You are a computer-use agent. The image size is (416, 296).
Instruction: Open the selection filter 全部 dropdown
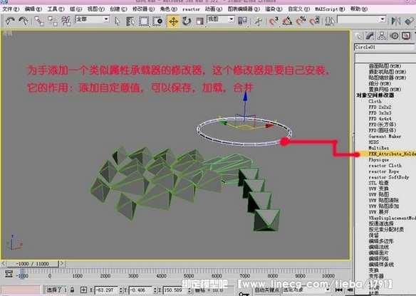point(93,19)
